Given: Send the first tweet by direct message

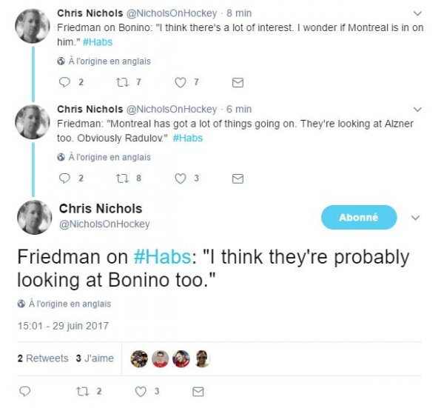Looking at the screenshot, I should tap(238, 82).
